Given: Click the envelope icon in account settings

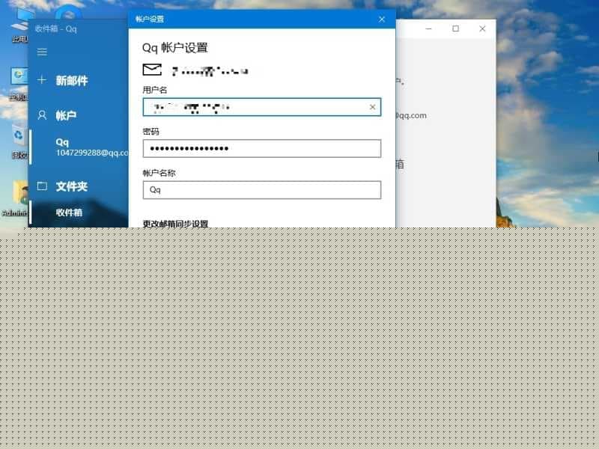Looking at the screenshot, I should click(152, 70).
